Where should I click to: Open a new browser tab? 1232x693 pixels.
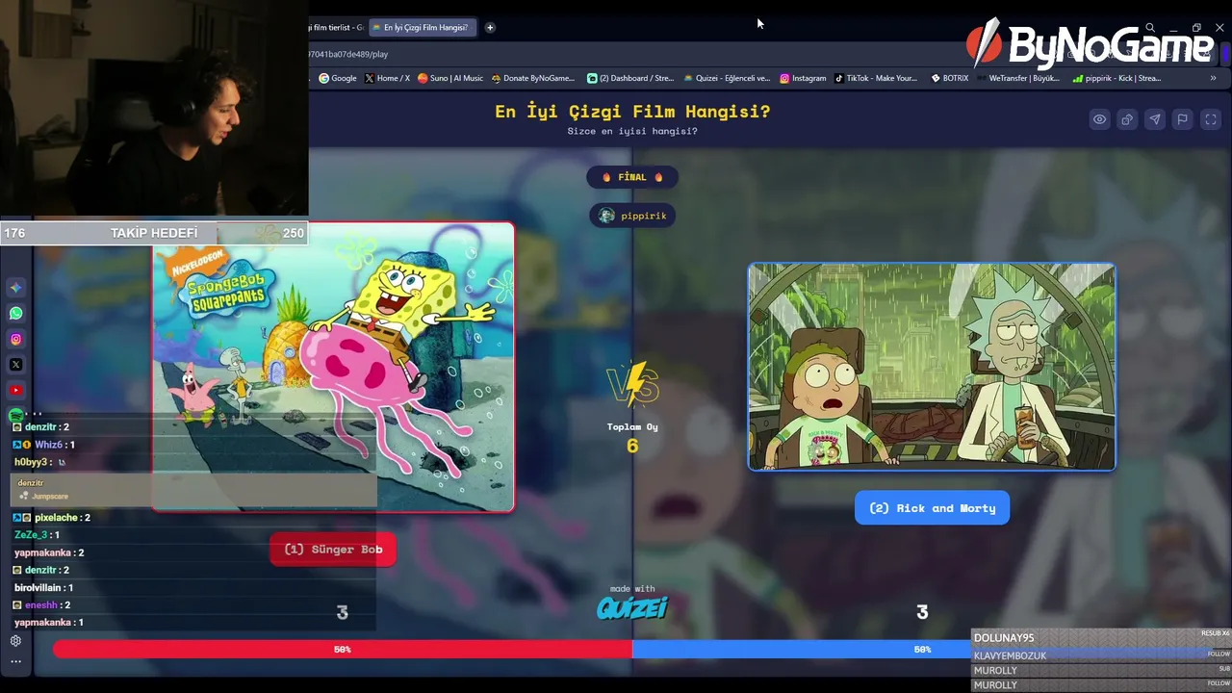click(490, 27)
